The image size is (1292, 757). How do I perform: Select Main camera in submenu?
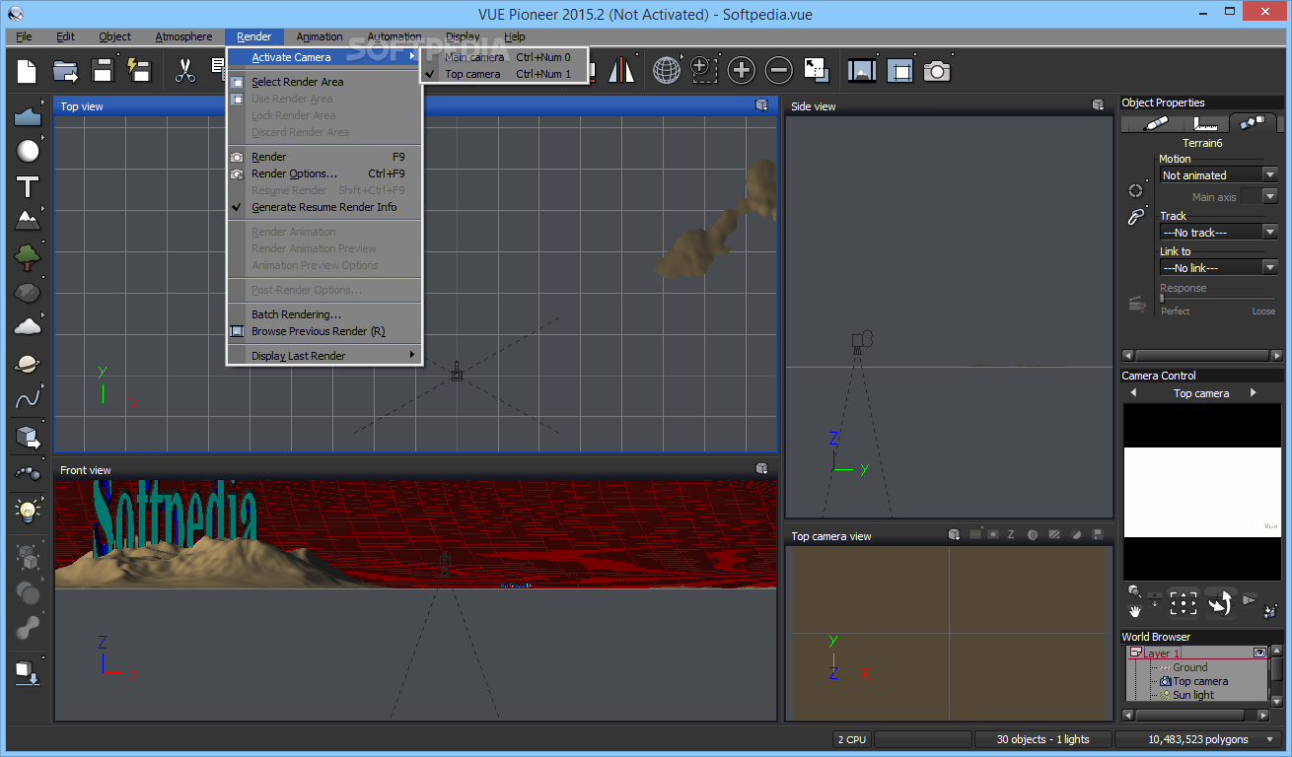(x=504, y=57)
